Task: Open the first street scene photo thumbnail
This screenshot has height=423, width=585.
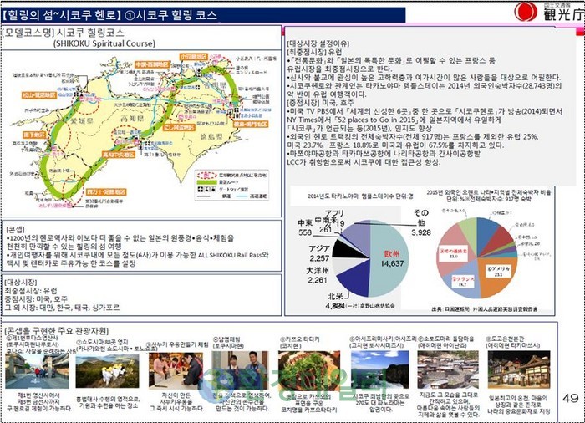Action: click(24, 369)
